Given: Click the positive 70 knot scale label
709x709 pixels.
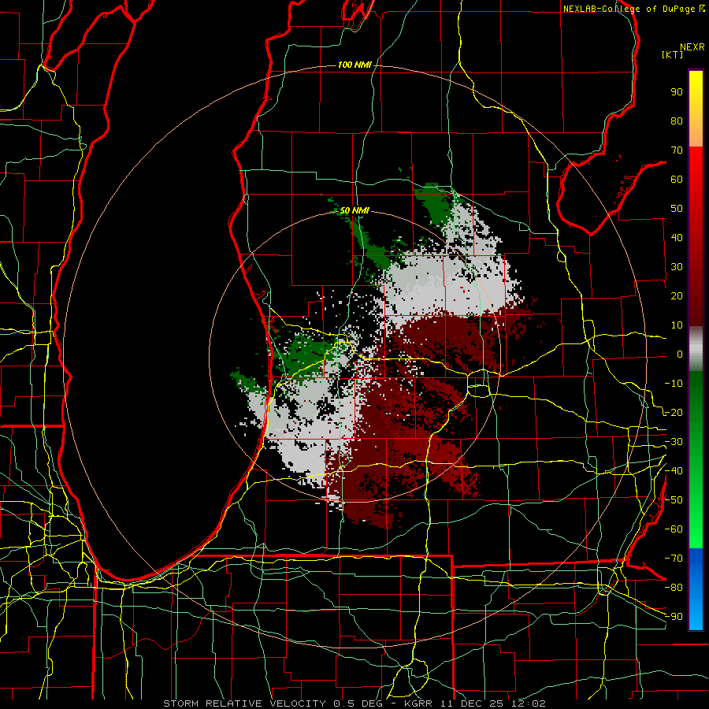Looking at the screenshot, I should tap(677, 150).
